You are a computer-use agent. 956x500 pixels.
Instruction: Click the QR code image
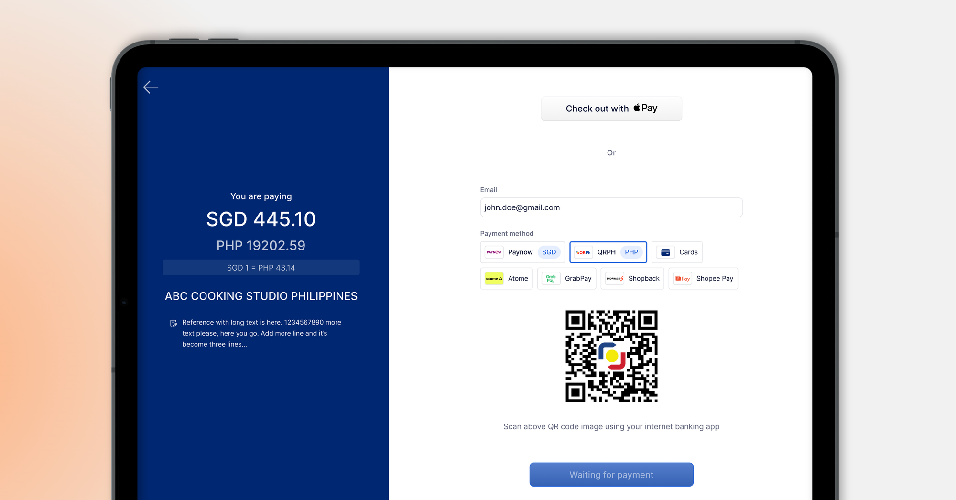611,357
